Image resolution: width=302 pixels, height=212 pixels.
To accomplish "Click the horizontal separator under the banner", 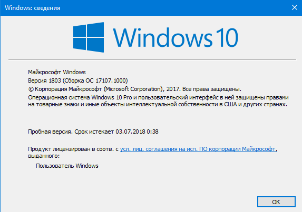I will click(x=152, y=60).
